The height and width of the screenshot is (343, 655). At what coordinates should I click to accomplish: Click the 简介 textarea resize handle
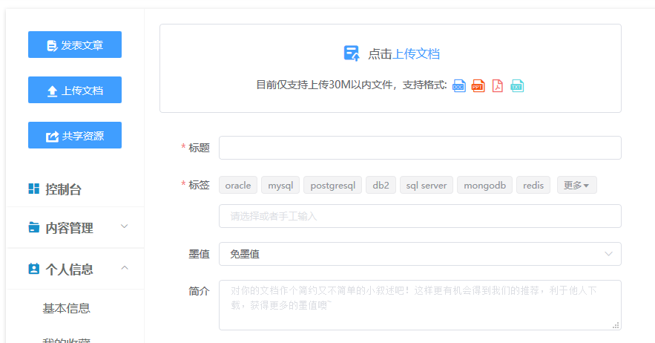(x=616, y=325)
